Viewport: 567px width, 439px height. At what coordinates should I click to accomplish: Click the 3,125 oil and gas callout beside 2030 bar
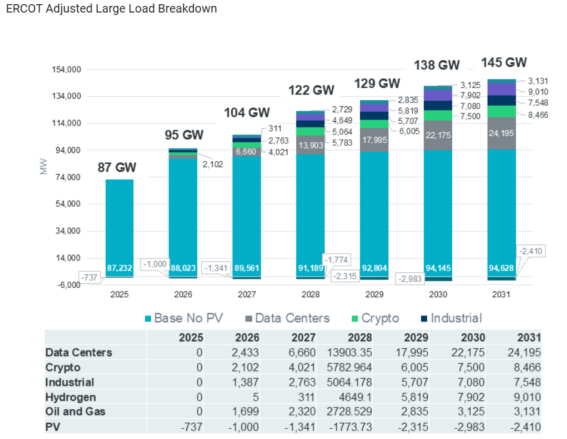[x=470, y=85]
